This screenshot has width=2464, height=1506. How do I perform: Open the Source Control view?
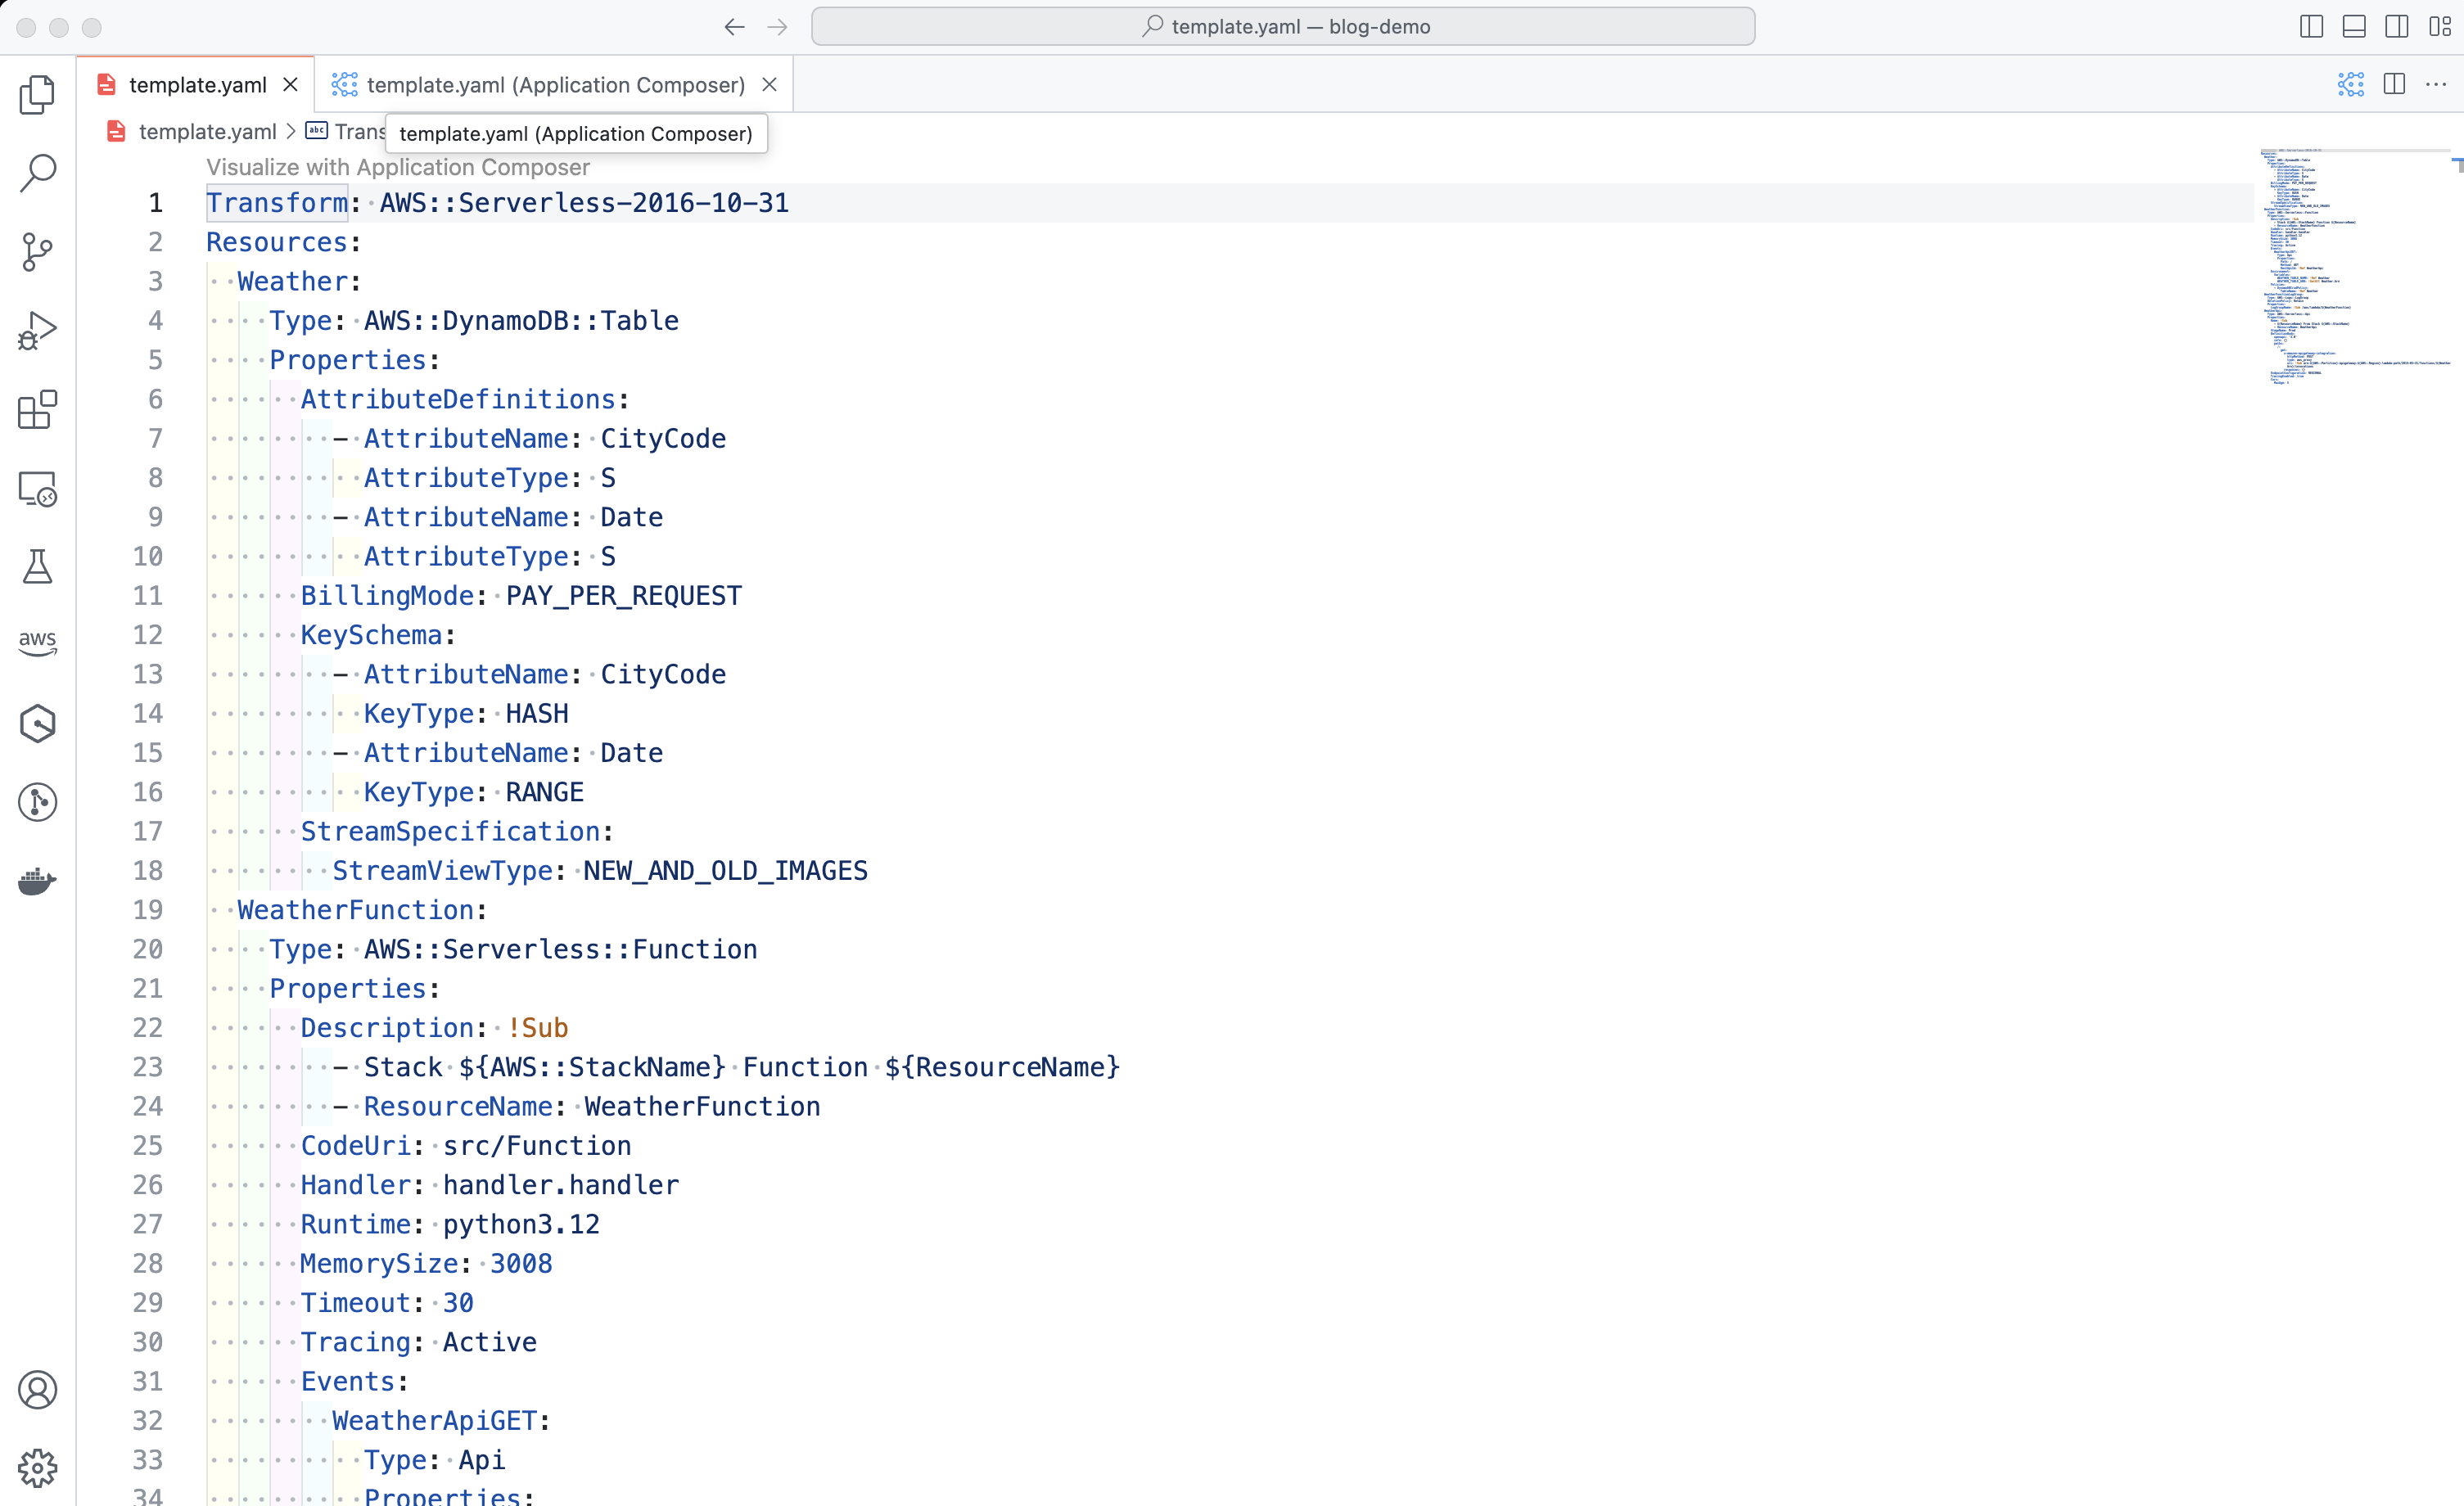37,251
